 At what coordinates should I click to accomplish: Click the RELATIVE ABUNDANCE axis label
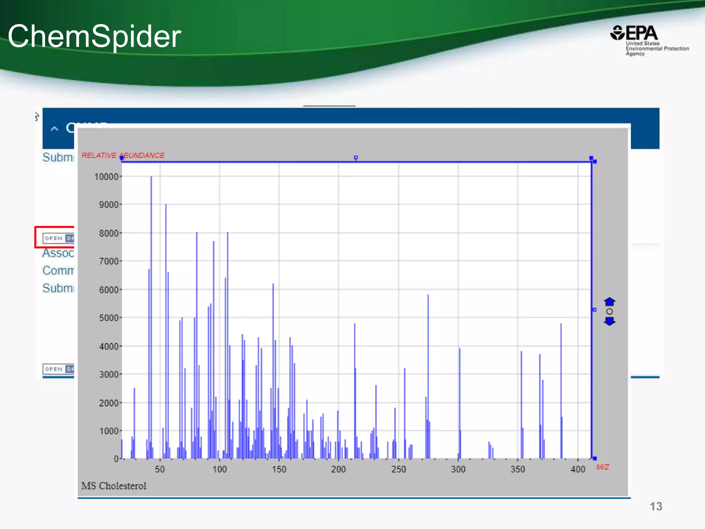(x=123, y=155)
